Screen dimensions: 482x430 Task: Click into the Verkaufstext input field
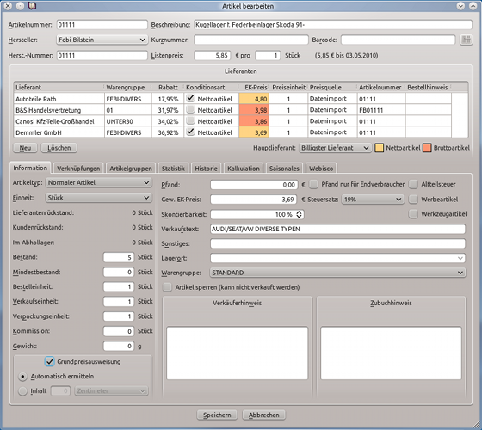coord(337,229)
